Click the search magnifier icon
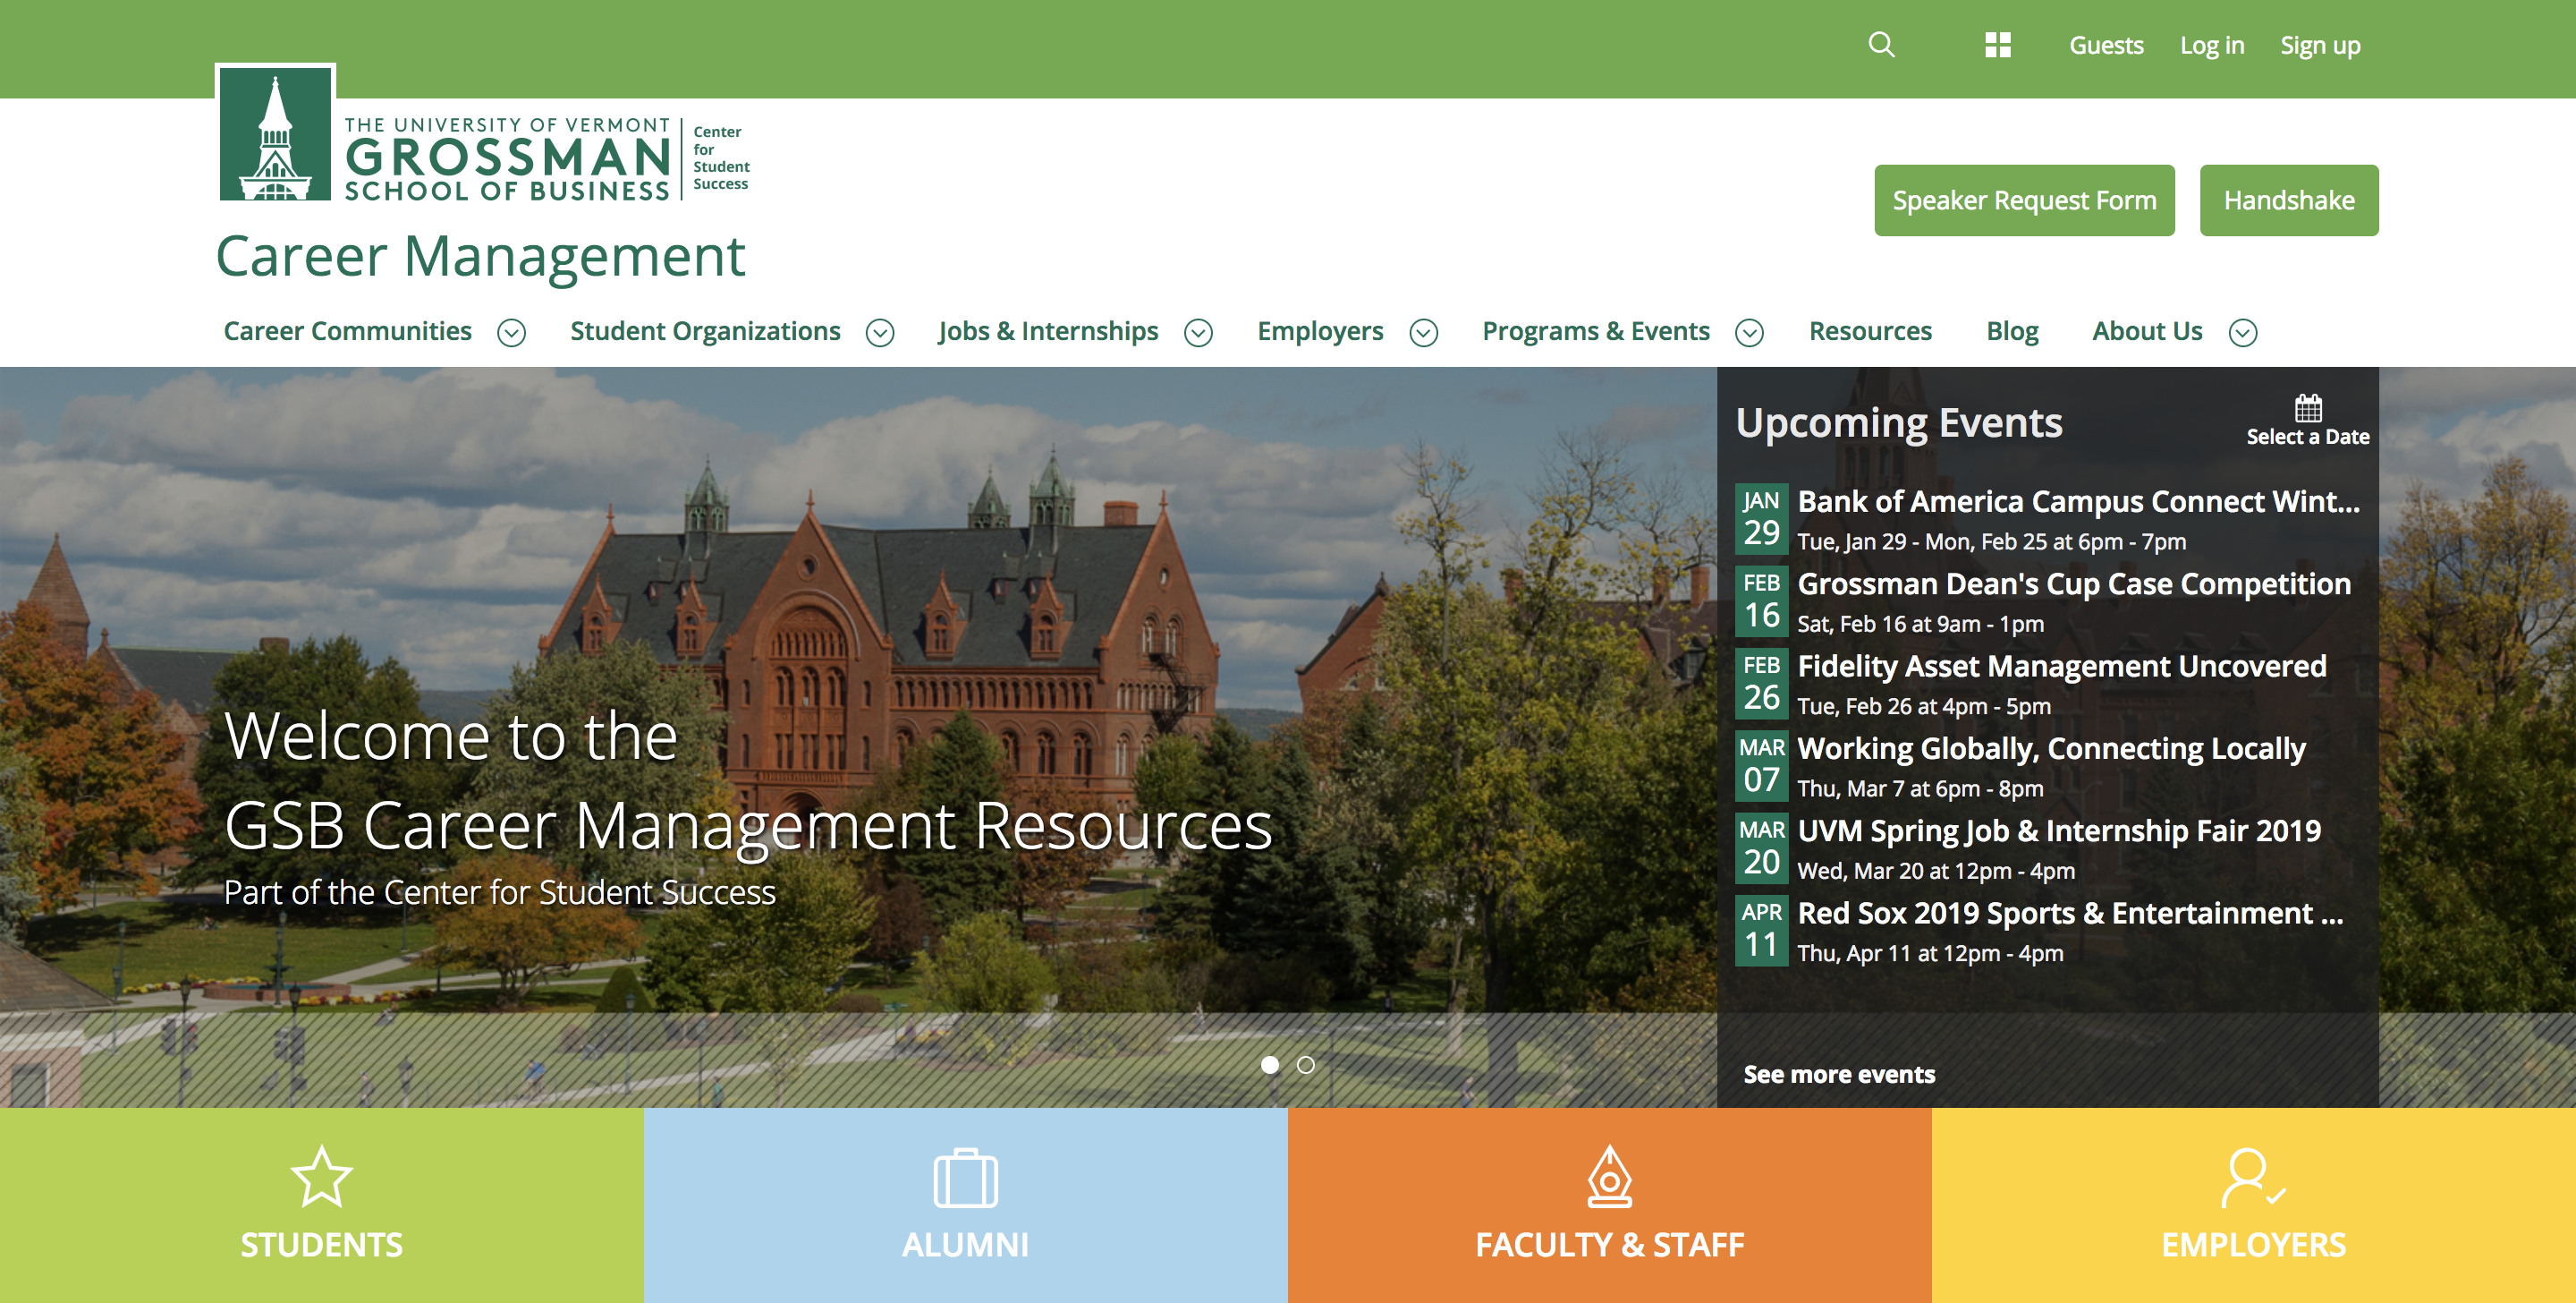 point(1881,45)
